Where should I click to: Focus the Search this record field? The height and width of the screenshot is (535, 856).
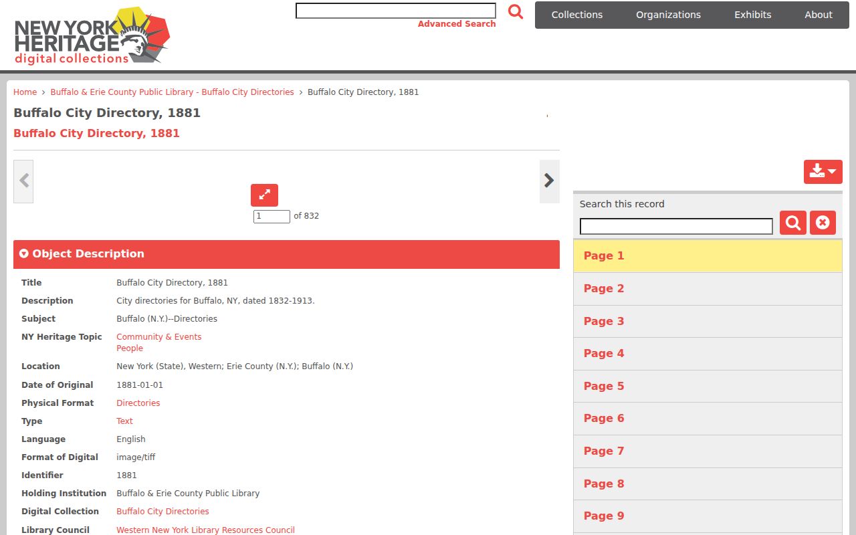(676, 226)
